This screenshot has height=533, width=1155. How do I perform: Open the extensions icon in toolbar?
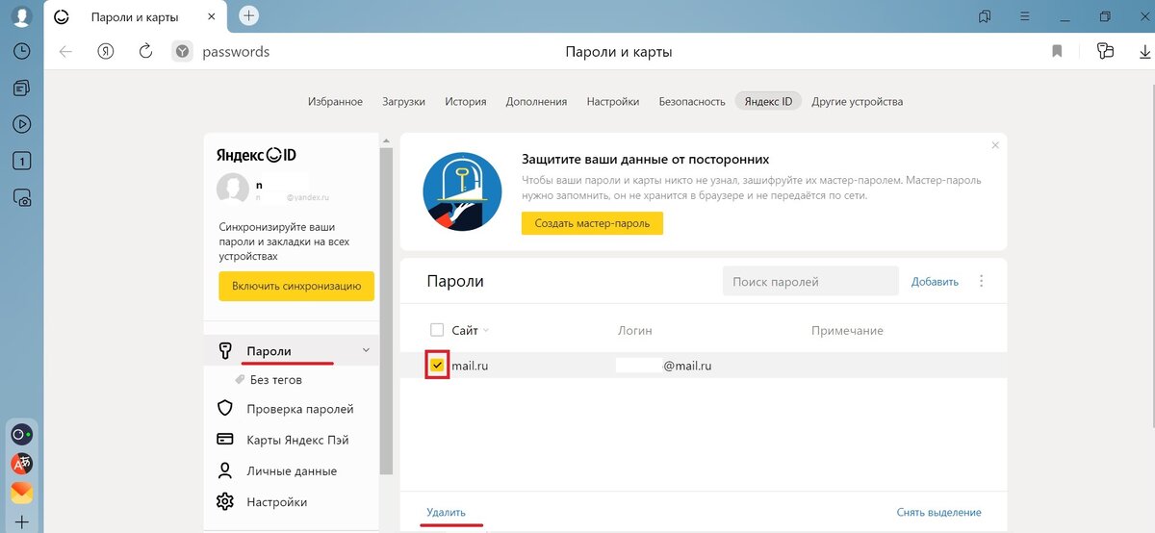pyautogui.click(x=1104, y=52)
